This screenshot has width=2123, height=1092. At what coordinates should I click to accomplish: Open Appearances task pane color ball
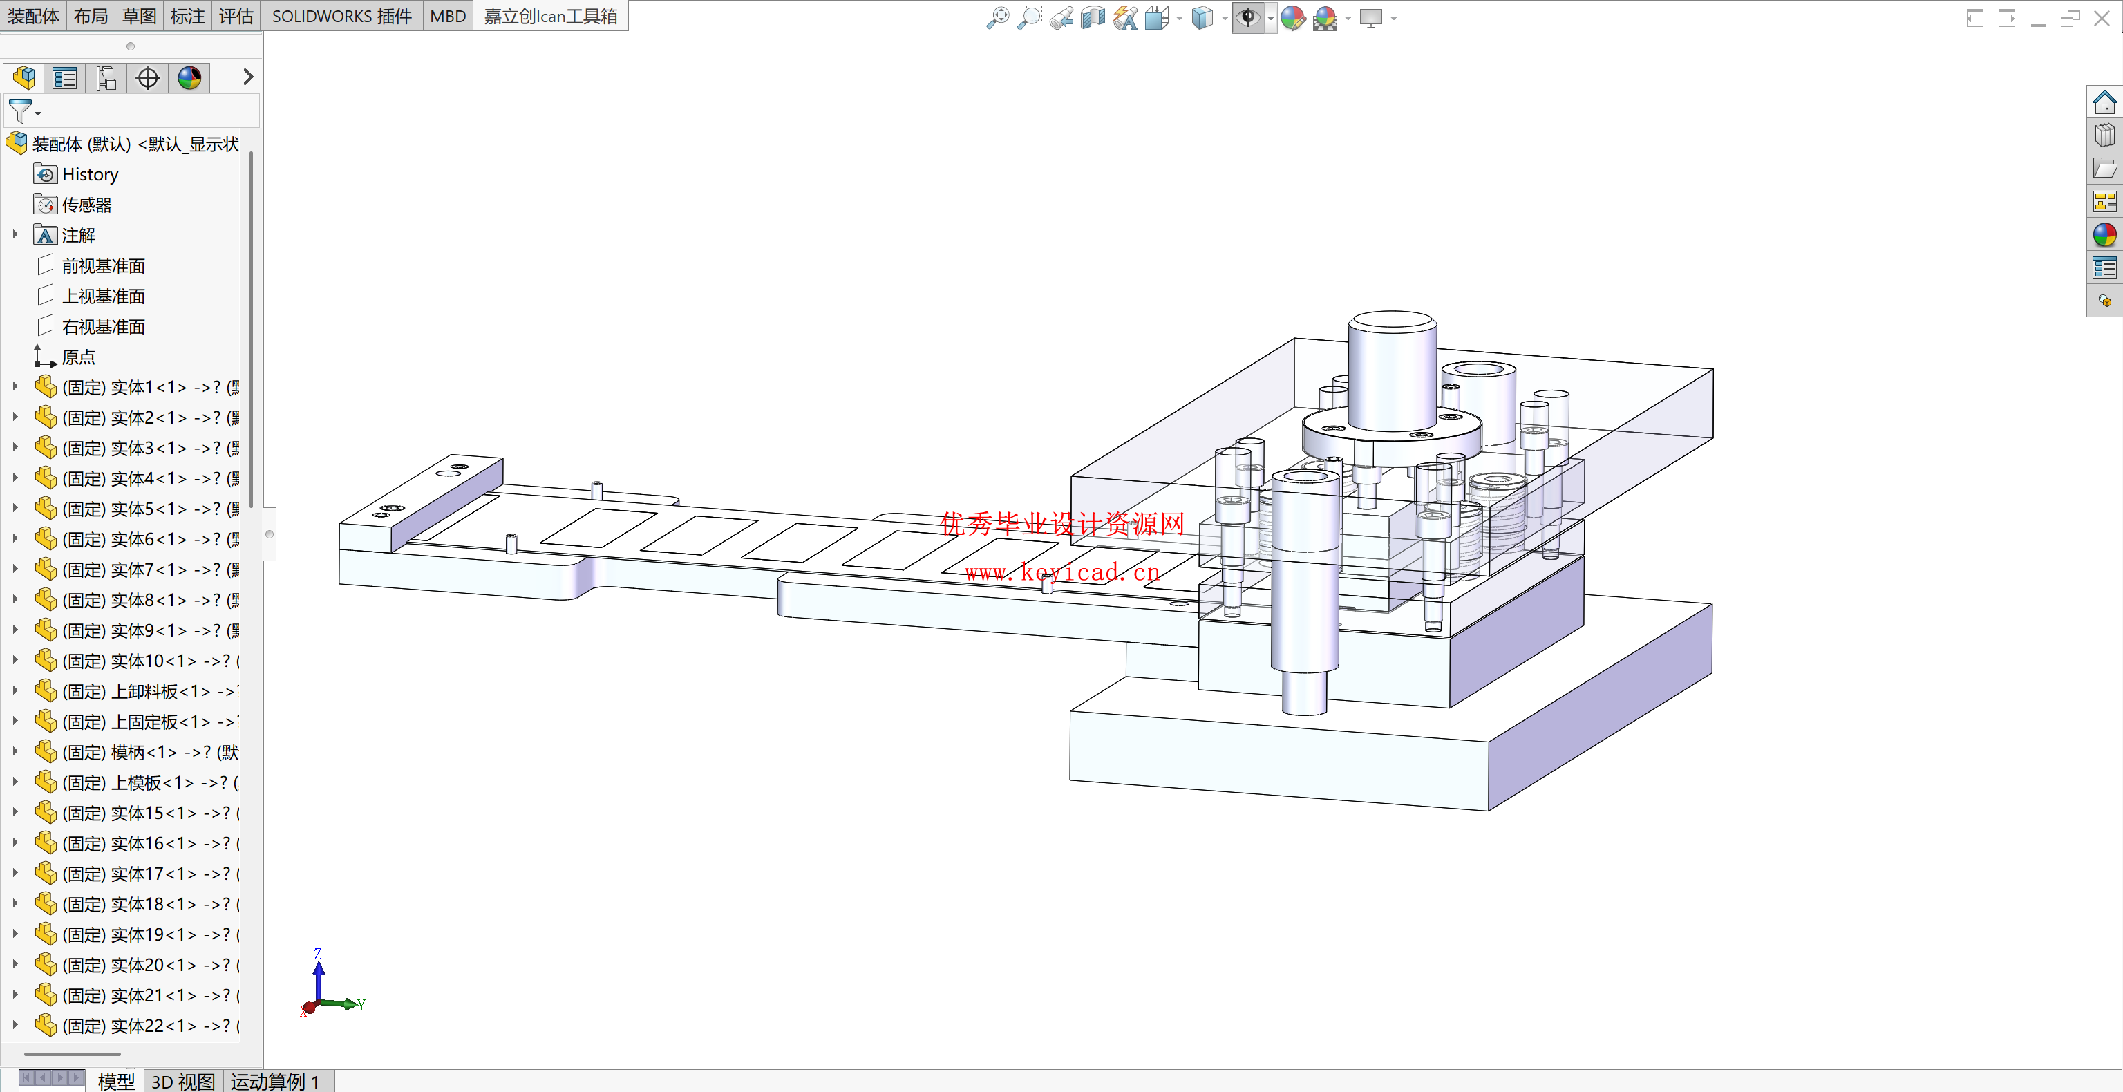click(2104, 234)
